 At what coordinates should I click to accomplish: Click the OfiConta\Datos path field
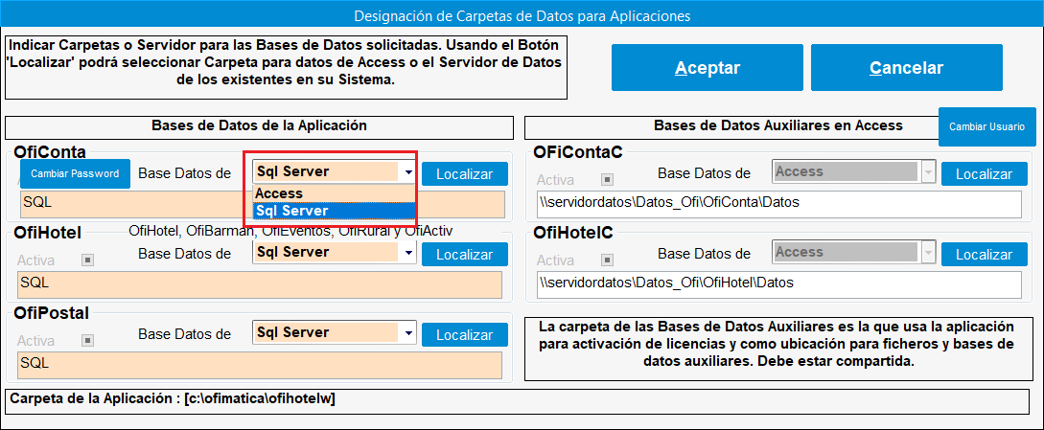[x=779, y=204]
